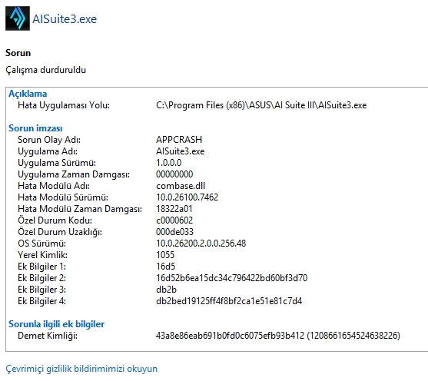428x381 pixels.
Task: Select the db2bed19125ff4f8bf2ca1e51e81c7d4 hash
Action: (x=229, y=301)
